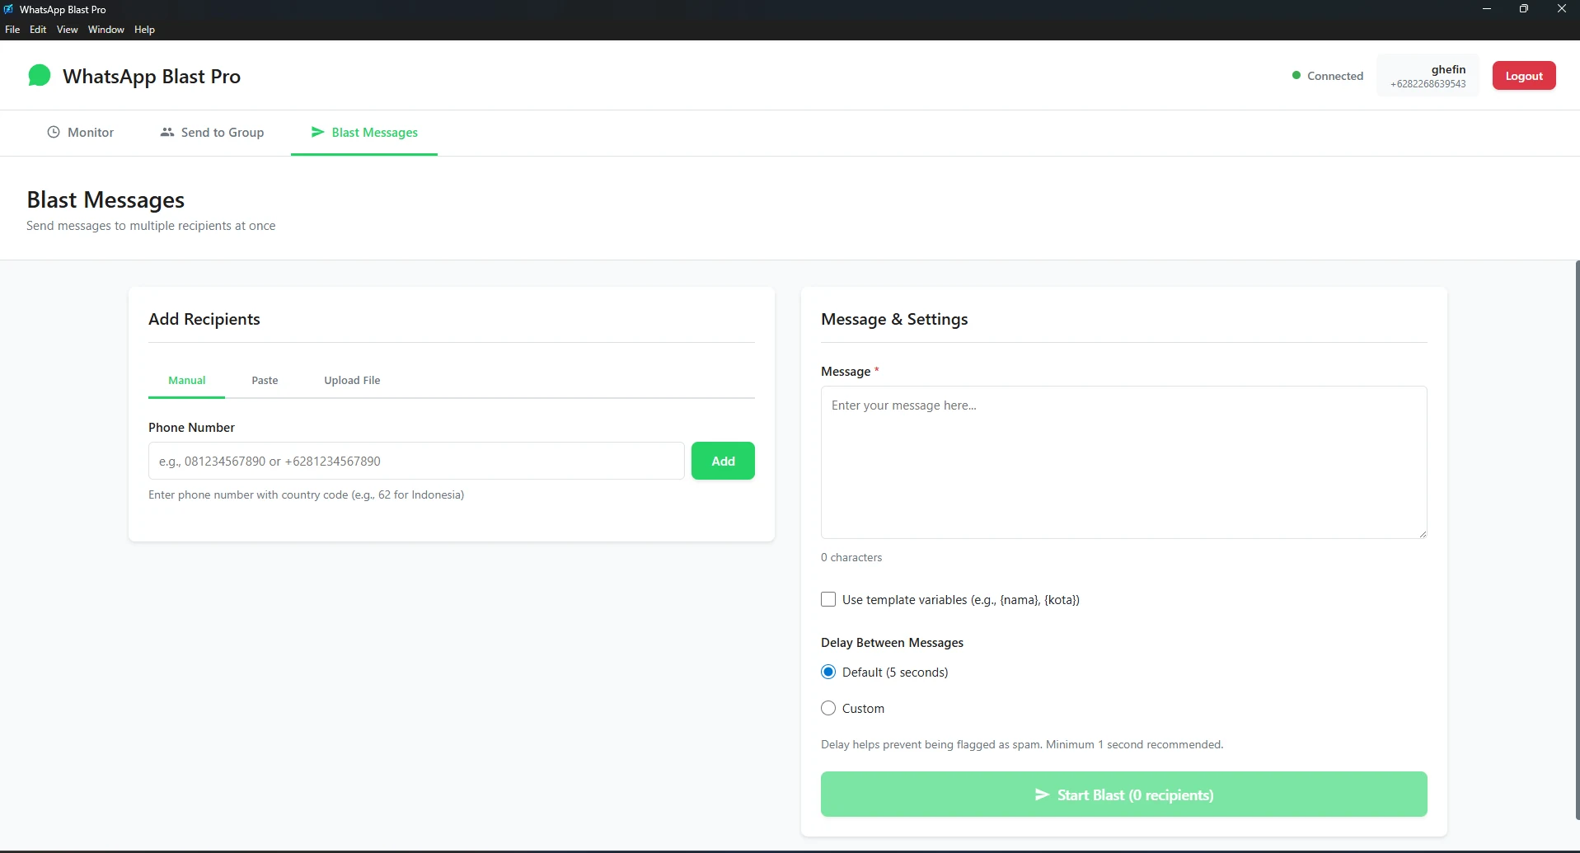Open the Help menu
1580x853 pixels.
[x=144, y=30]
